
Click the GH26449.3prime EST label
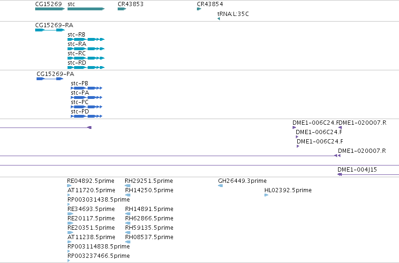coord(242,181)
